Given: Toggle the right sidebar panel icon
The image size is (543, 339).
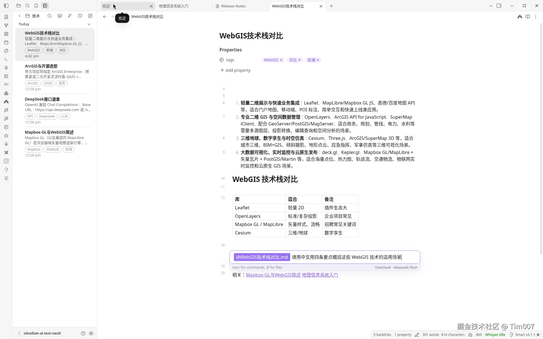Looking at the screenshot, I should [x=499, y=6].
